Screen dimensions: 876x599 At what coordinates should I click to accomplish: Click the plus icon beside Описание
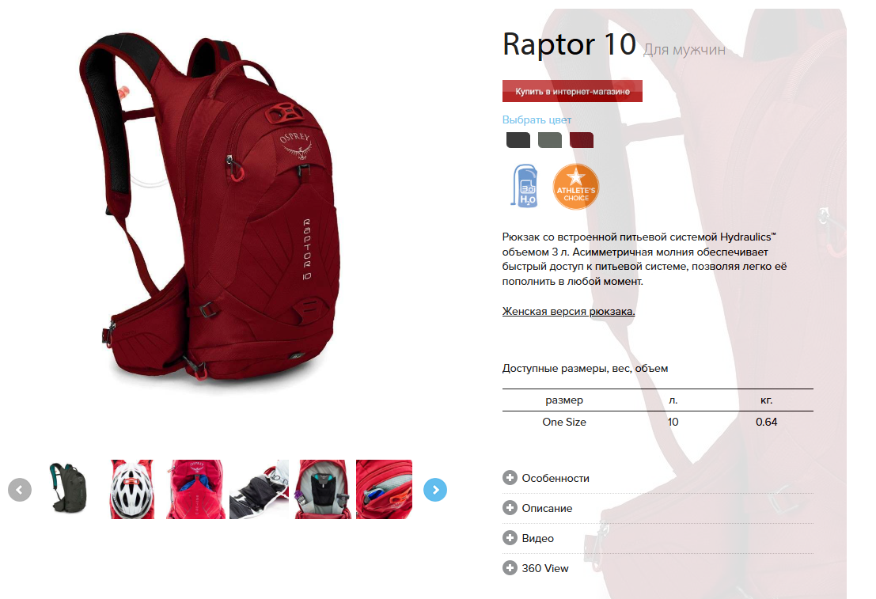pos(510,508)
